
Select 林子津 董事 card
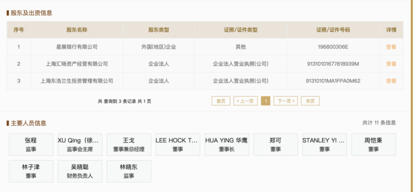point(31,171)
